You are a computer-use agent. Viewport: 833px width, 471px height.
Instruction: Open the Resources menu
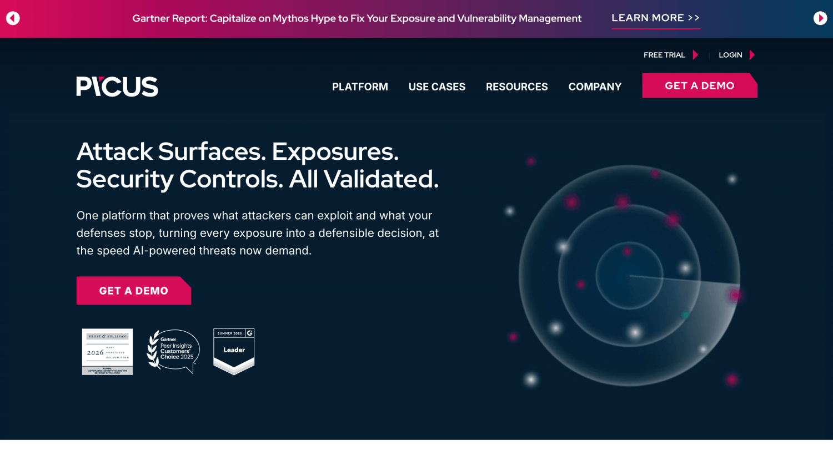pos(517,87)
